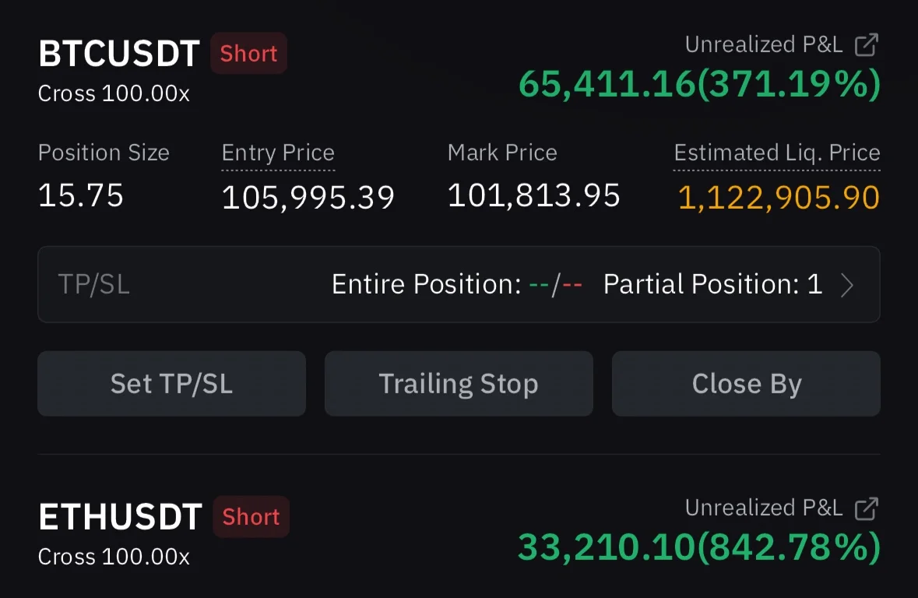Click the Mark Price value 101,813.95
The height and width of the screenshot is (598, 918).
click(x=533, y=195)
